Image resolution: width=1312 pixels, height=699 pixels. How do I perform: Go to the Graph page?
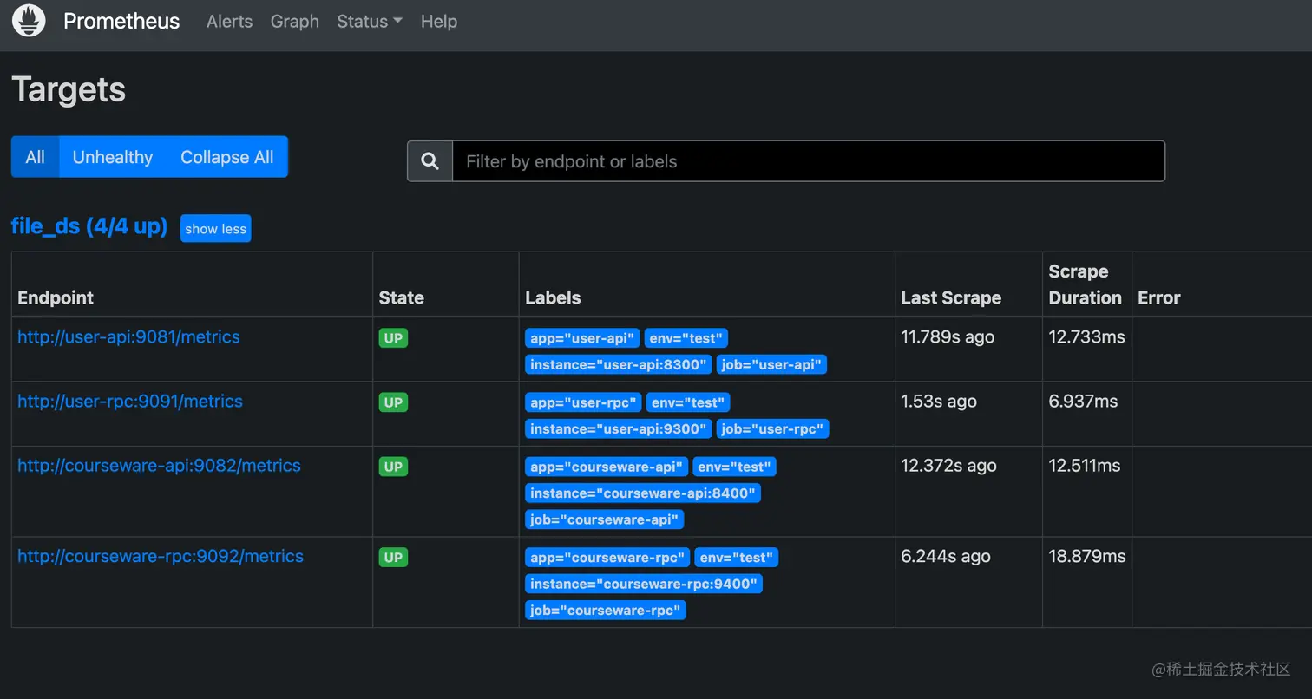click(295, 22)
